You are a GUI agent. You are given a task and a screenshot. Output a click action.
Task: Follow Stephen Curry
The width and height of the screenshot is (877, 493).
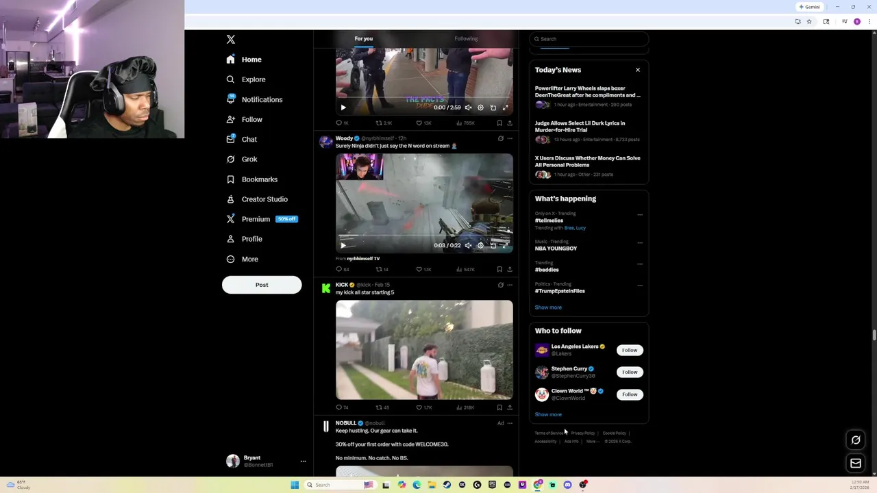point(630,372)
